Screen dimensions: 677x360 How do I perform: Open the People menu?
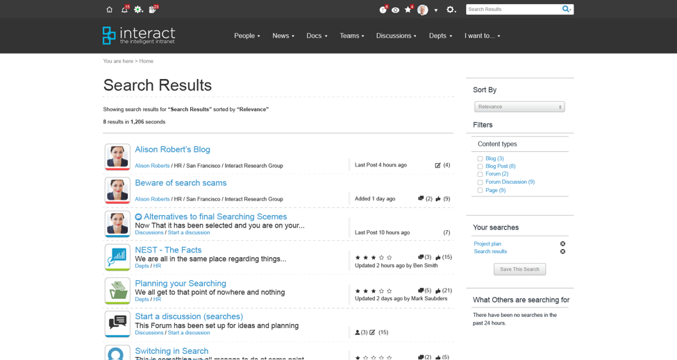(x=247, y=36)
